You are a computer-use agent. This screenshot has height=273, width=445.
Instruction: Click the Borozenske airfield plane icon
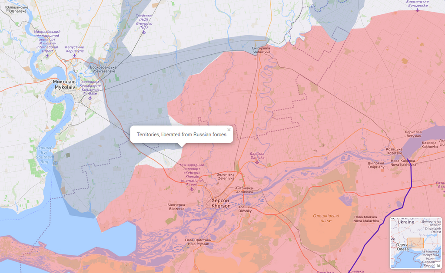coord(417,10)
